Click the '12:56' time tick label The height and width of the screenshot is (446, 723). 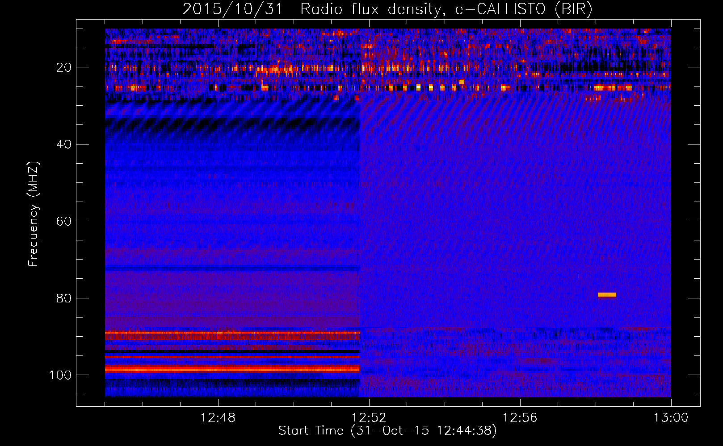[x=520, y=418]
